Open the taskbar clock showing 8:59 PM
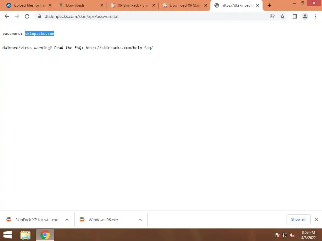Image resolution: width=322 pixels, height=241 pixels. coord(308,235)
